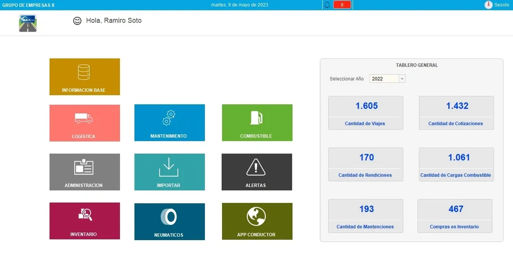The height and width of the screenshot is (253, 513).
Task: Open the Combustible fuel pump tile
Action: click(x=257, y=123)
